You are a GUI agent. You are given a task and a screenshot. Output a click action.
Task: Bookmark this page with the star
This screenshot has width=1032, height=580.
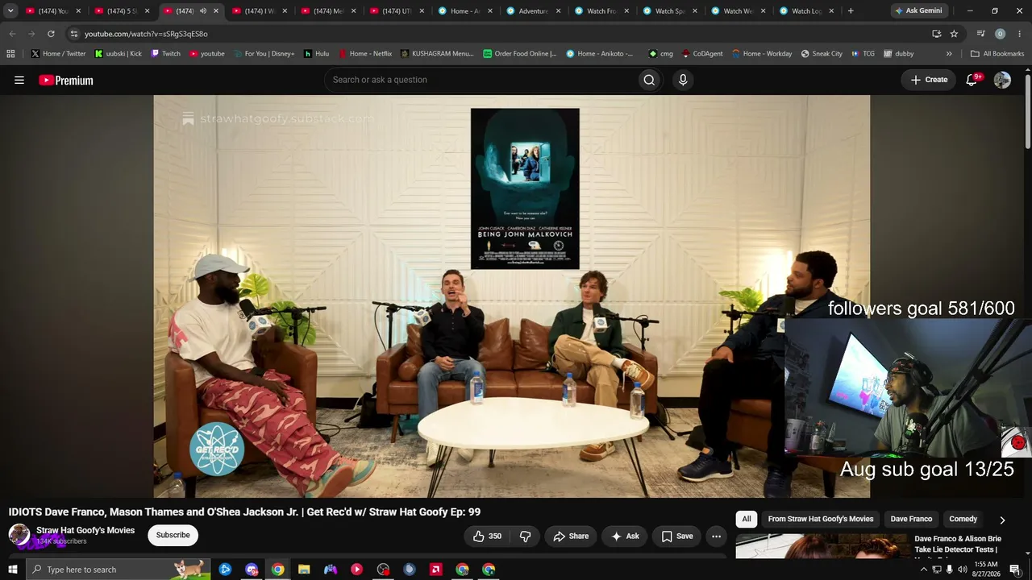tap(954, 34)
